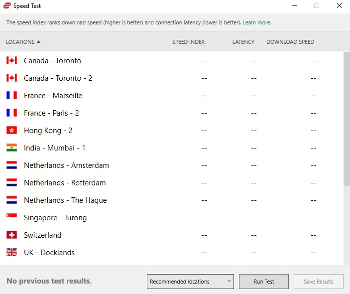350x294 pixels.
Task: Sort by the Locations column header
Action: point(23,42)
